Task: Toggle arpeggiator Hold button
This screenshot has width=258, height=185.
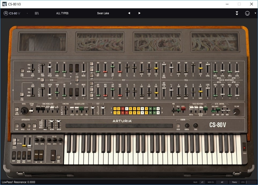Action: pyautogui.click(x=34, y=126)
